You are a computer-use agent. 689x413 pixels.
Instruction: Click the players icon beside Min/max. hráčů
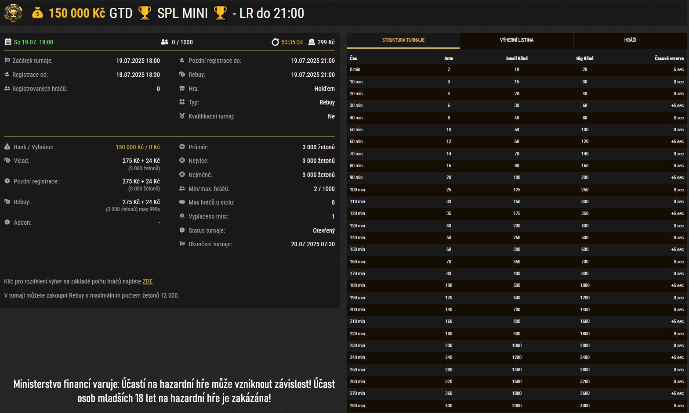182,189
